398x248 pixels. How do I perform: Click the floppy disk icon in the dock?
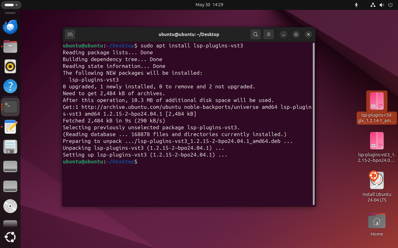(x=10, y=147)
